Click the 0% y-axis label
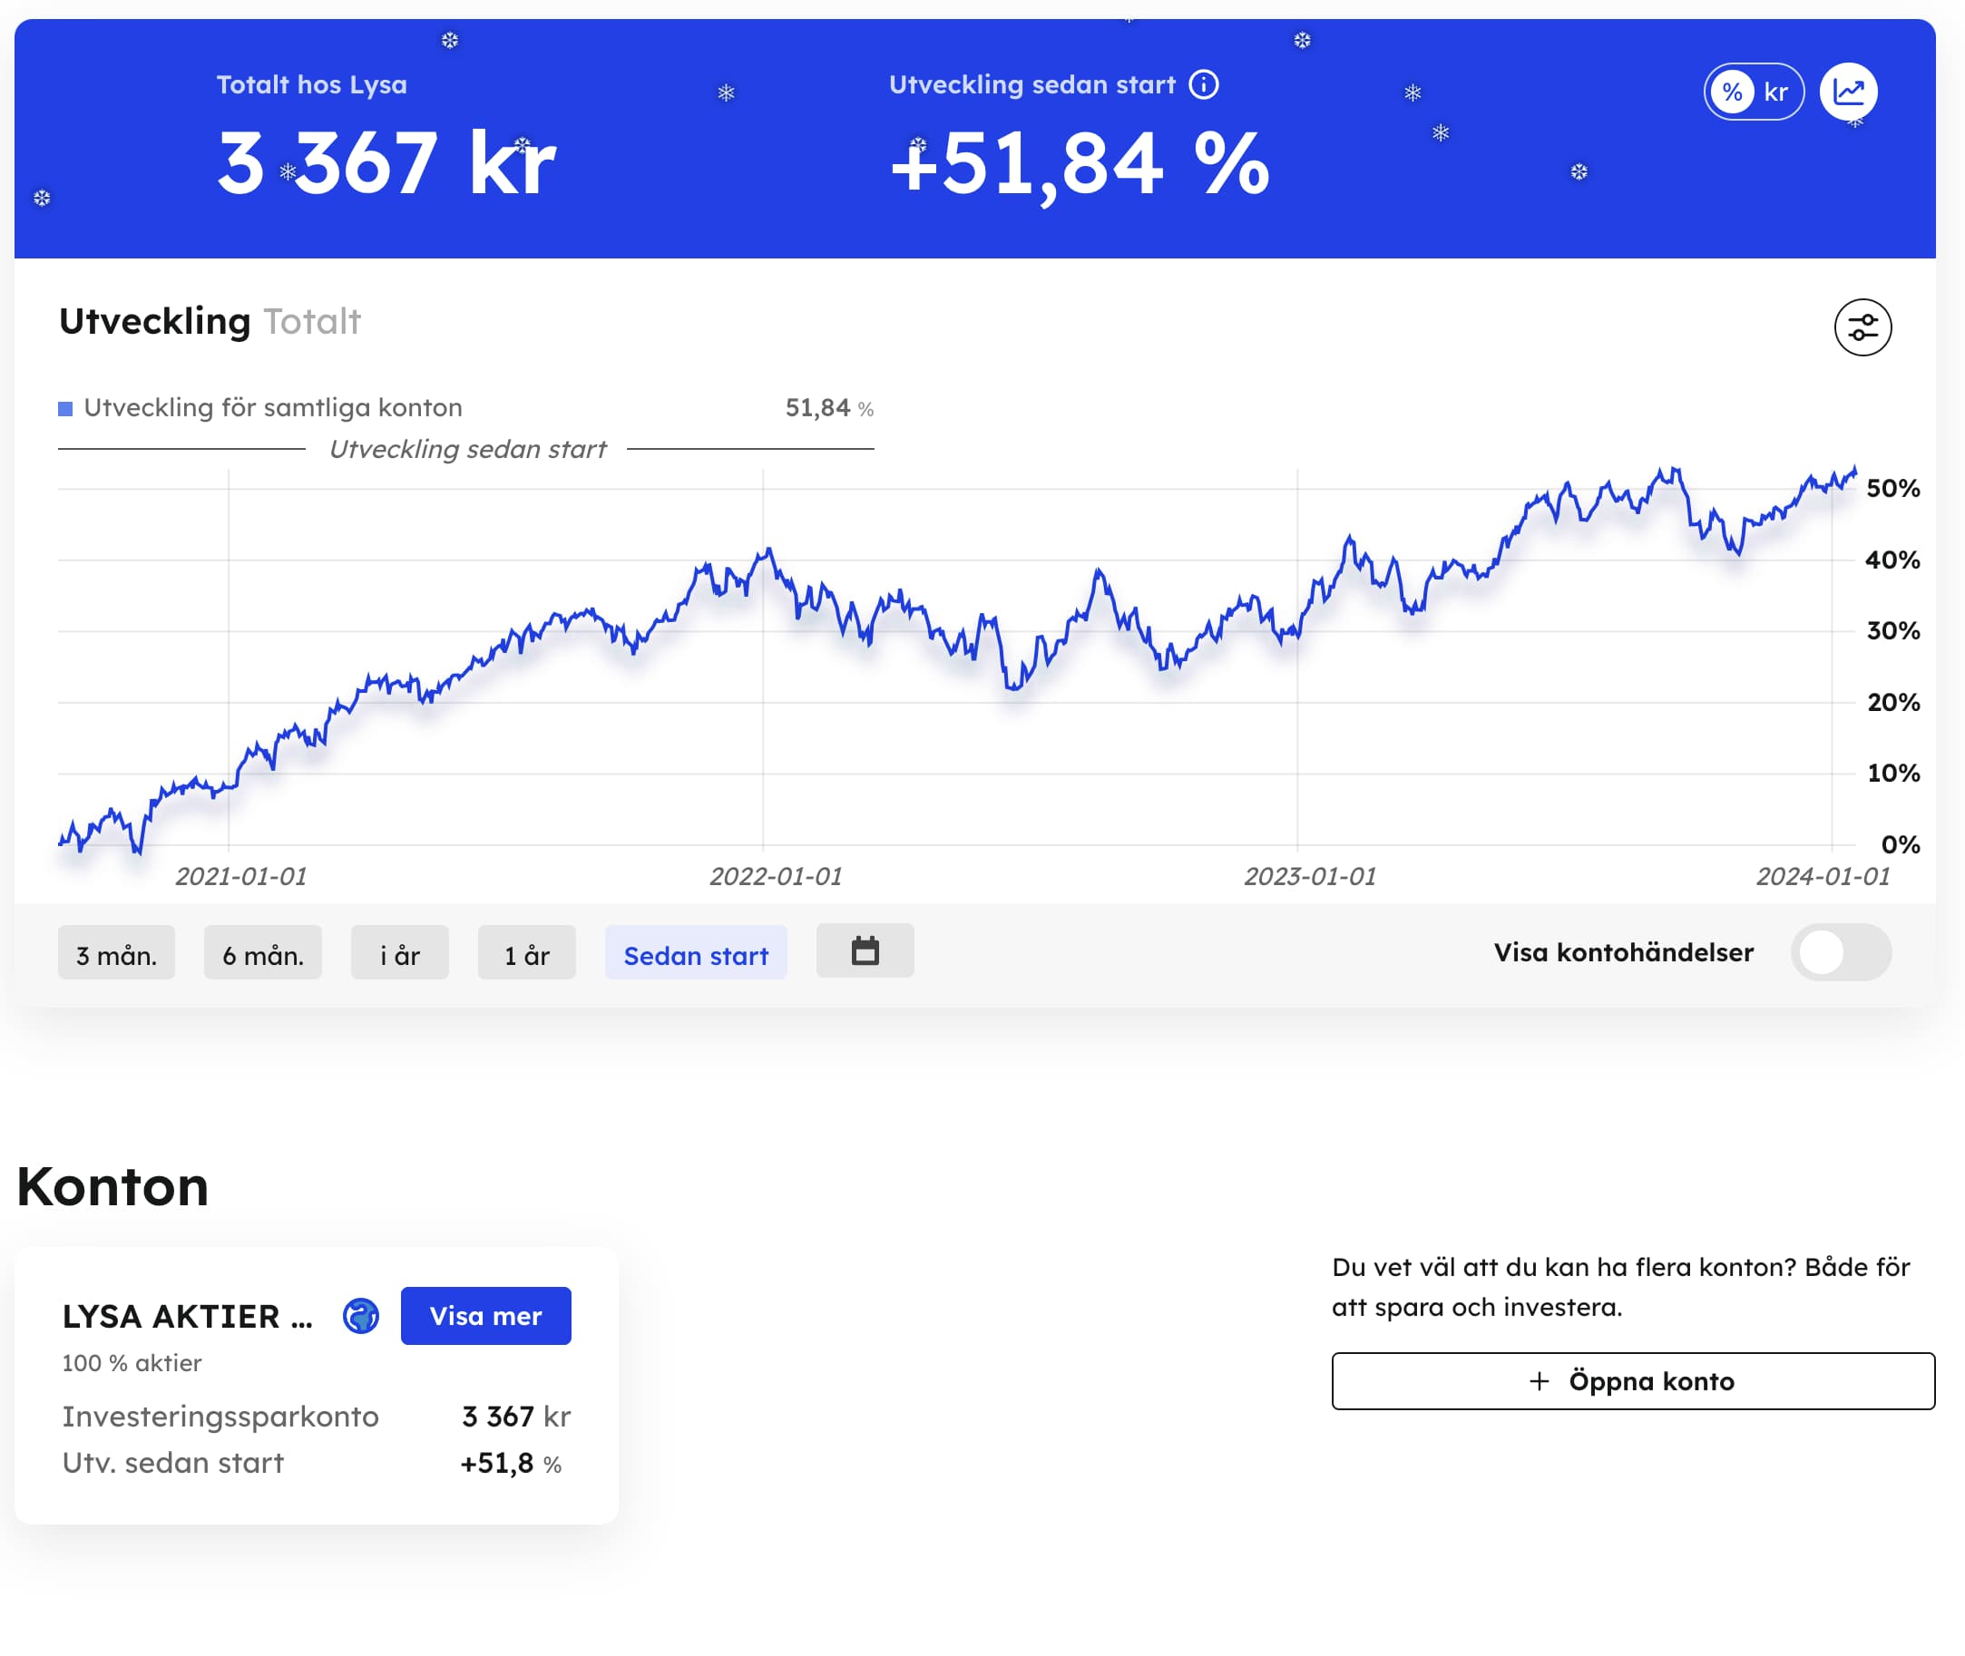1965x1656 pixels. point(1901,844)
